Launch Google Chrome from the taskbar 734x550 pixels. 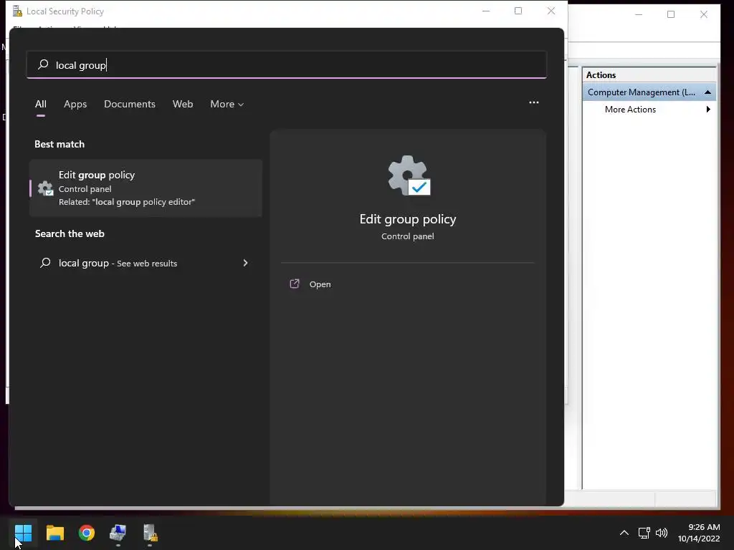click(87, 533)
